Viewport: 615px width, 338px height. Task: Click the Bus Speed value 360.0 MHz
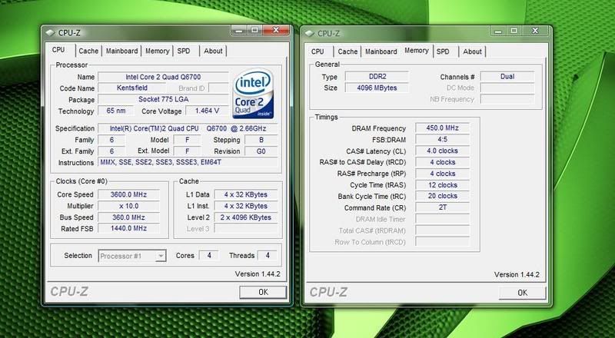pyautogui.click(x=128, y=217)
